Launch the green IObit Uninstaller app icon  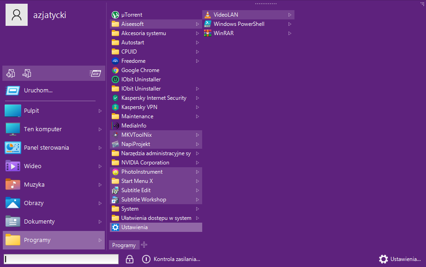click(x=115, y=79)
